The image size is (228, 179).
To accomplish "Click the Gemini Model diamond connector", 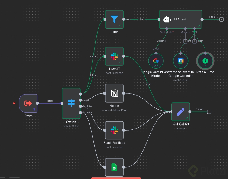I will coord(156,53).
